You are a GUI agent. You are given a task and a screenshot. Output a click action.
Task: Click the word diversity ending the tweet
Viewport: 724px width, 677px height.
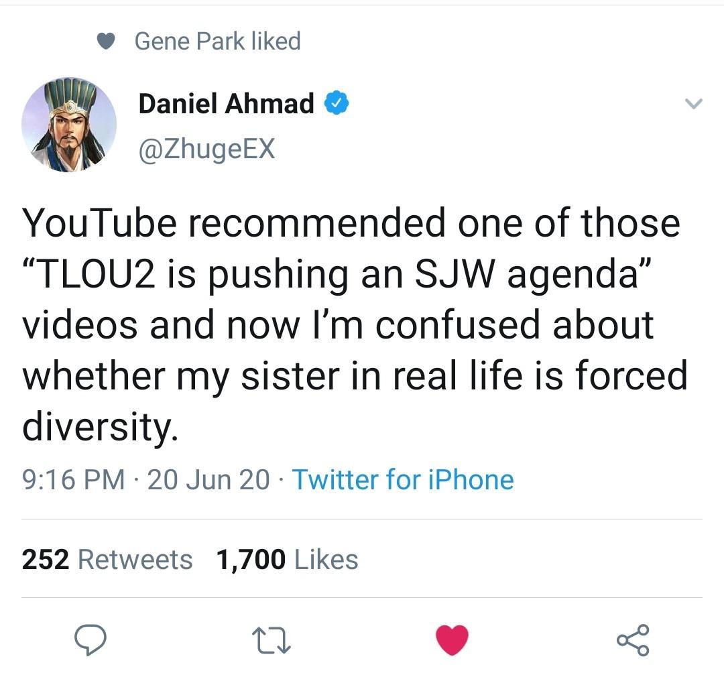click(x=101, y=426)
